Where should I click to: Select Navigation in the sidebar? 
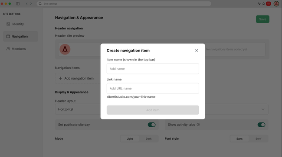[x=20, y=36]
